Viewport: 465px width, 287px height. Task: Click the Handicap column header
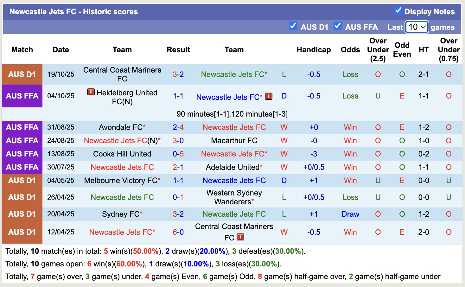click(314, 50)
